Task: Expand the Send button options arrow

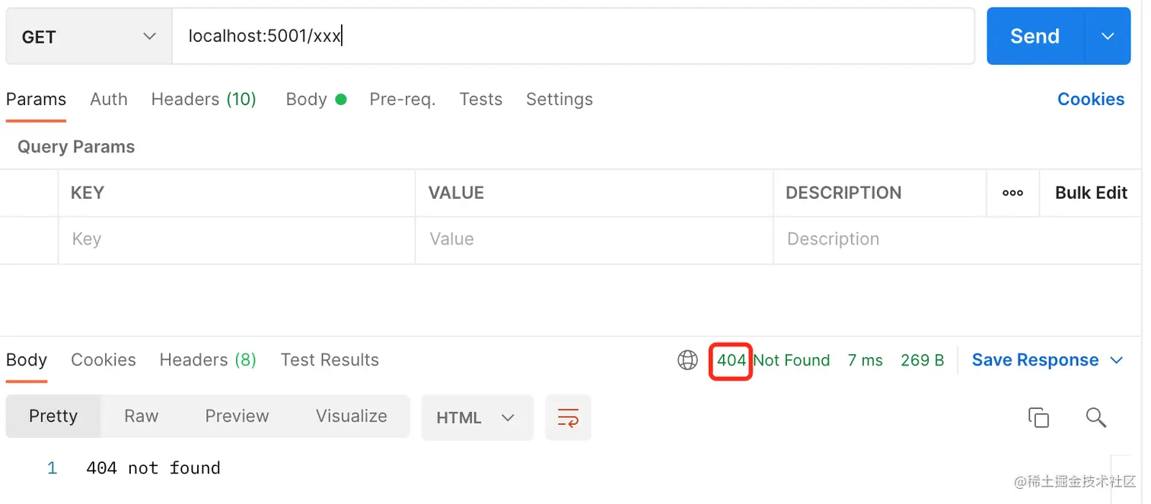Action: click(x=1108, y=37)
